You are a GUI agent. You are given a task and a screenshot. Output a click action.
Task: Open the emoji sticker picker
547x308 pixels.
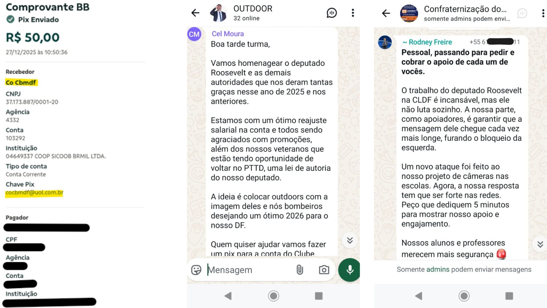(x=196, y=270)
